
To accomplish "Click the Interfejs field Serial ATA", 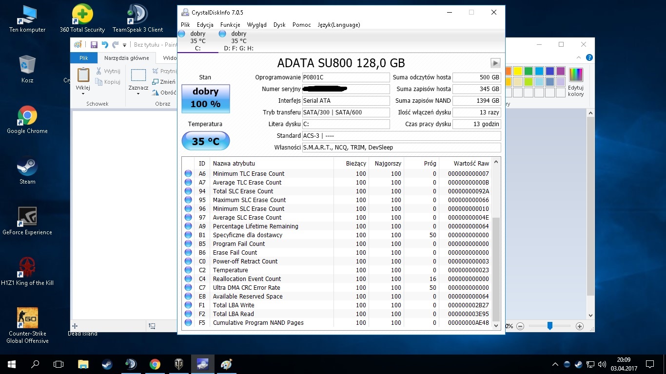I will (346, 101).
